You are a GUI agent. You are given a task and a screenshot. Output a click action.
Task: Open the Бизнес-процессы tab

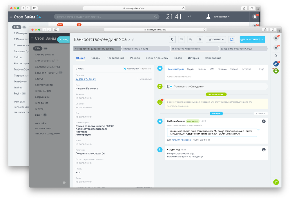157,58
